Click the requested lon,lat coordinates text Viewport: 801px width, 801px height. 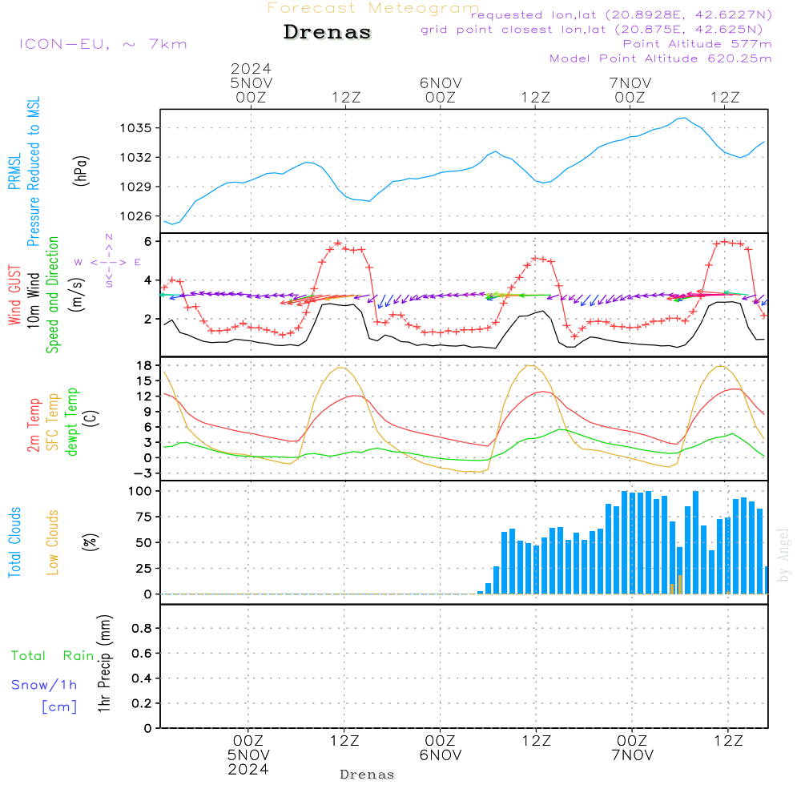[622, 14]
